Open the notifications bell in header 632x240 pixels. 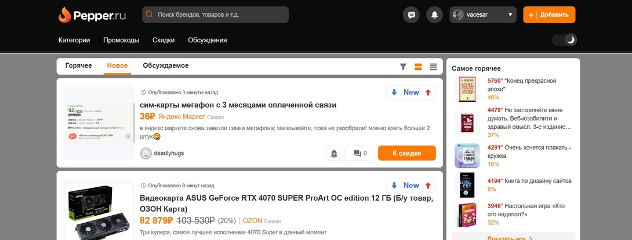(x=434, y=15)
